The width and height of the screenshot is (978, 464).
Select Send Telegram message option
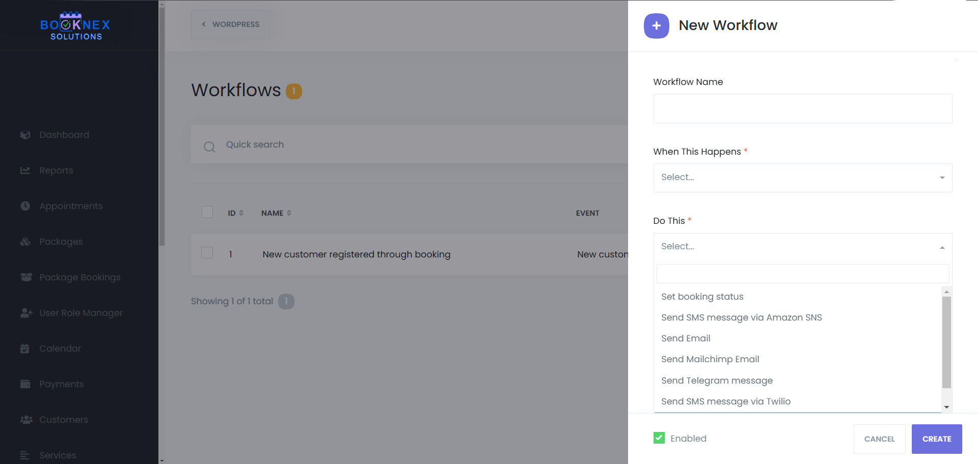click(717, 381)
